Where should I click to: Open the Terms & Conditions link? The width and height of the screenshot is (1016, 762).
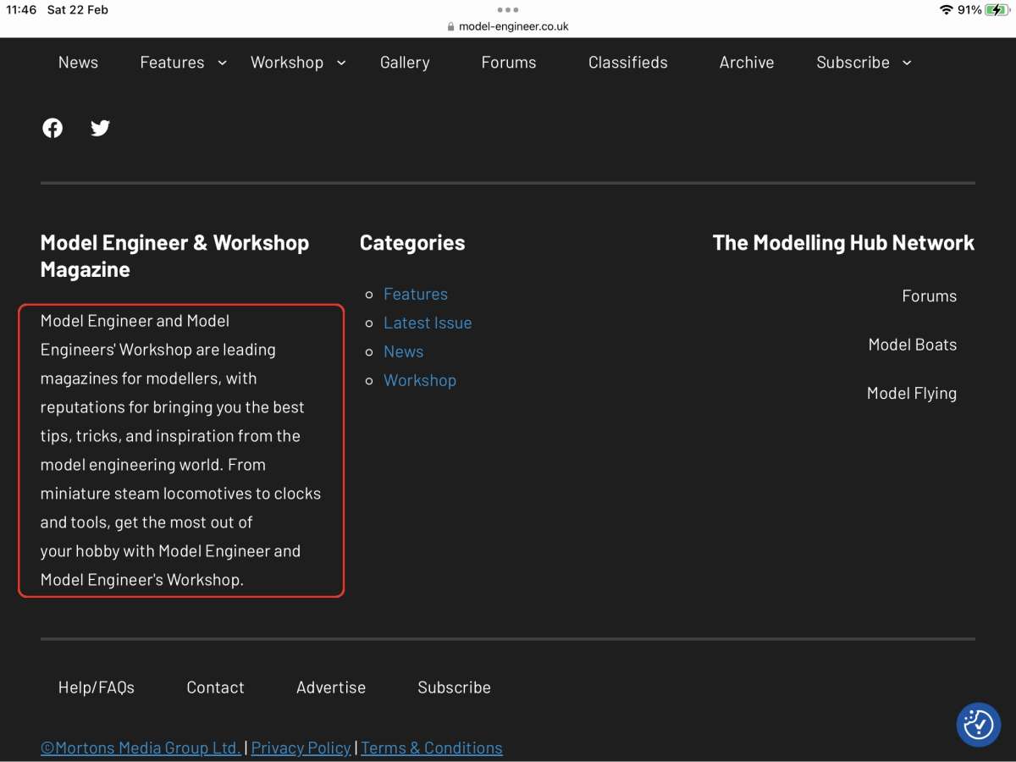click(x=432, y=748)
